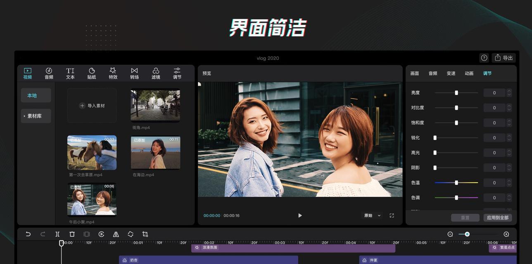The height and width of the screenshot is (264, 532).
Task: Click the 色调 tint slider handle
Action: (456, 198)
